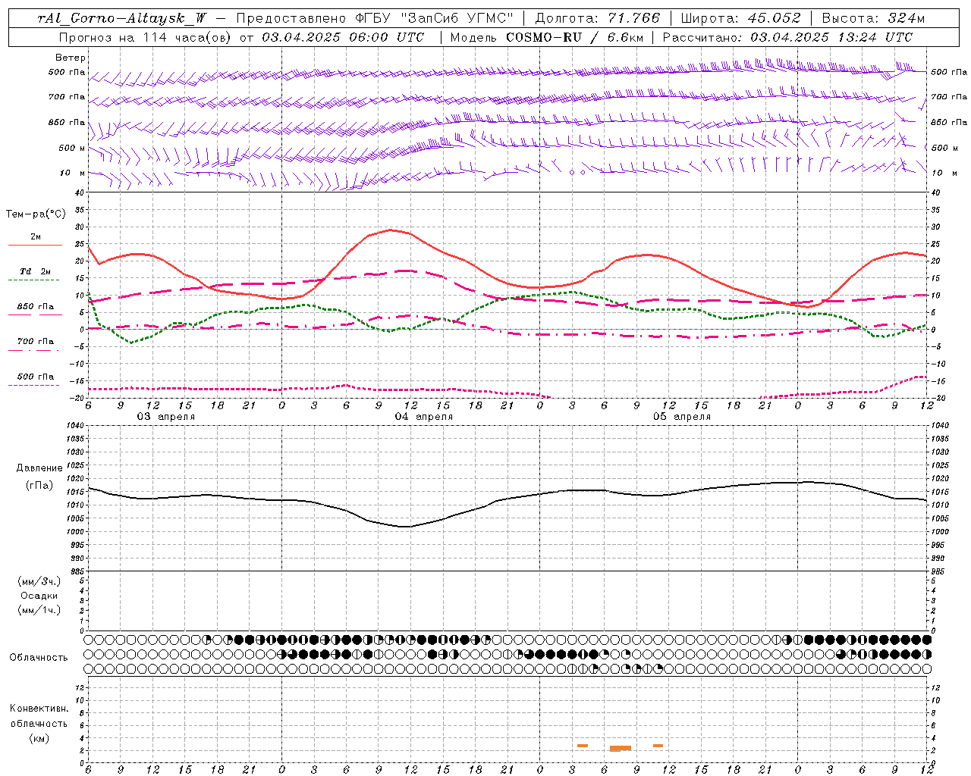Screen dimensions: 971x776
Task: Click the Td 2м dew point legend label
Action: 35,271
